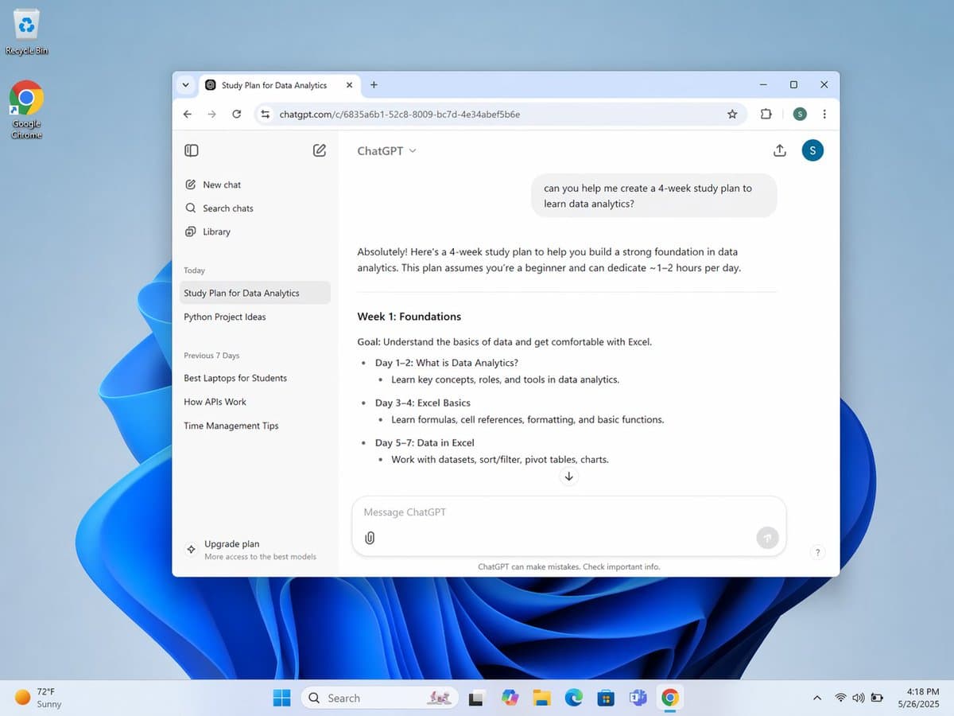
Task: Click the site information icon in address bar
Action: click(266, 115)
